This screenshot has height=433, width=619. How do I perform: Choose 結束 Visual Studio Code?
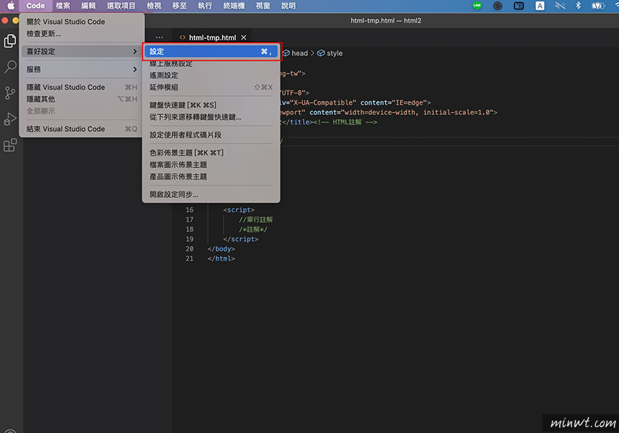[x=82, y=129]
